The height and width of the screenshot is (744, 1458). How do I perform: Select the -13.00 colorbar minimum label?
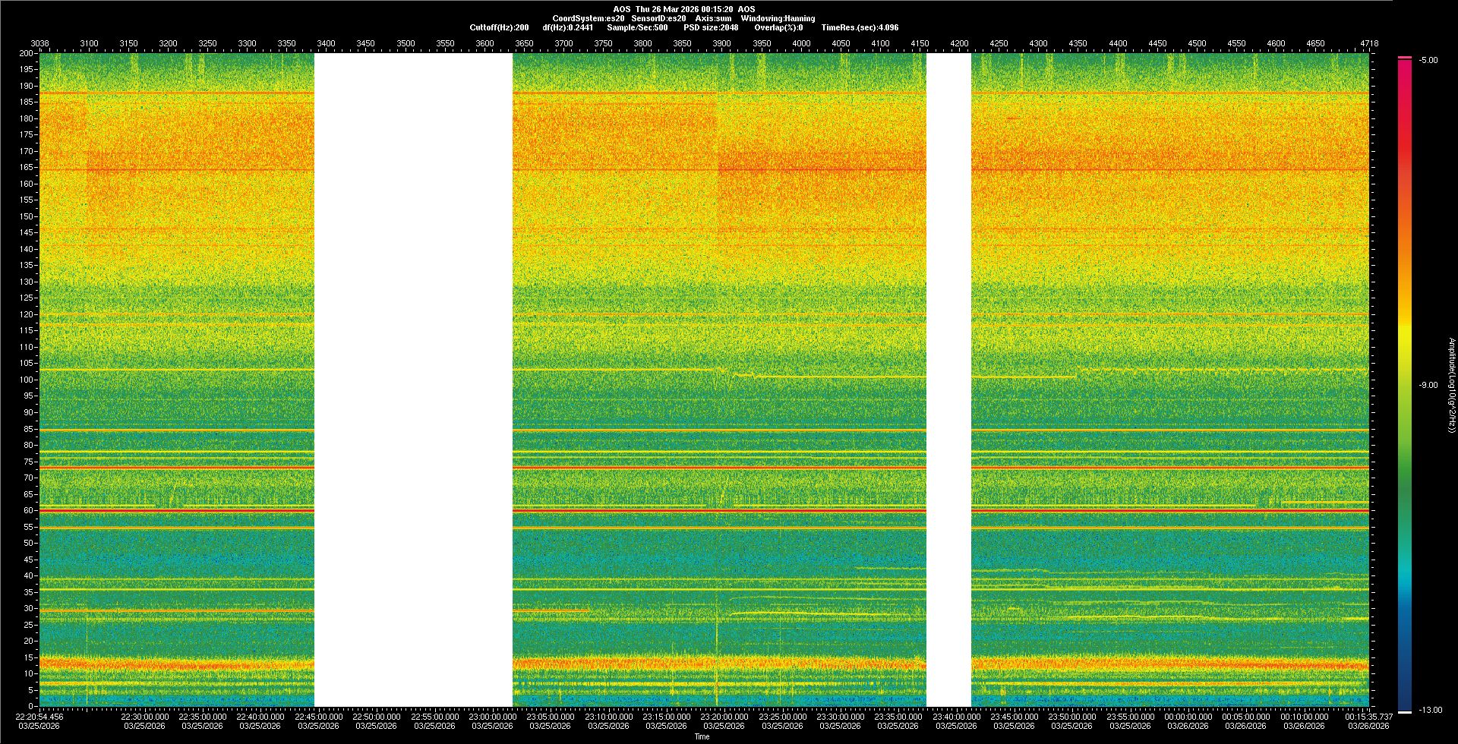(1430, 710)
